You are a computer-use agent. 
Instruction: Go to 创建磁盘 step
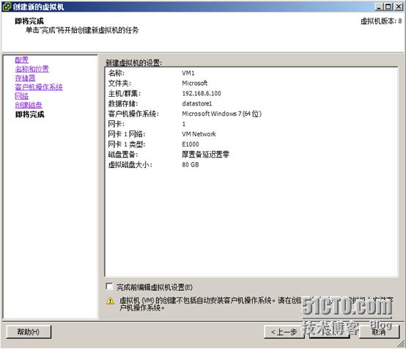(29, 105)
